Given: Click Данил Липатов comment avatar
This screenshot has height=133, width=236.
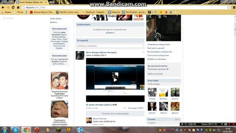Looking at the screenshot, I should pyautogui.click(x=89, y=120).
